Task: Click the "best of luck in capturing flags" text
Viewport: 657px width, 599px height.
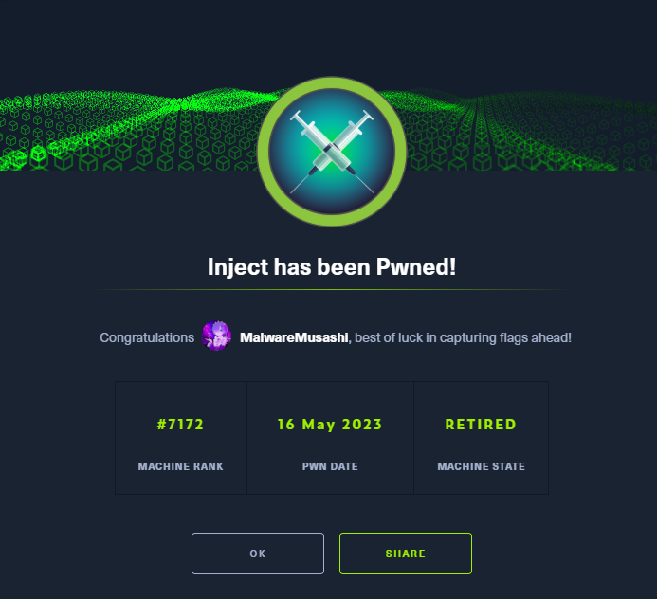Action: click(x=465, y=337)
